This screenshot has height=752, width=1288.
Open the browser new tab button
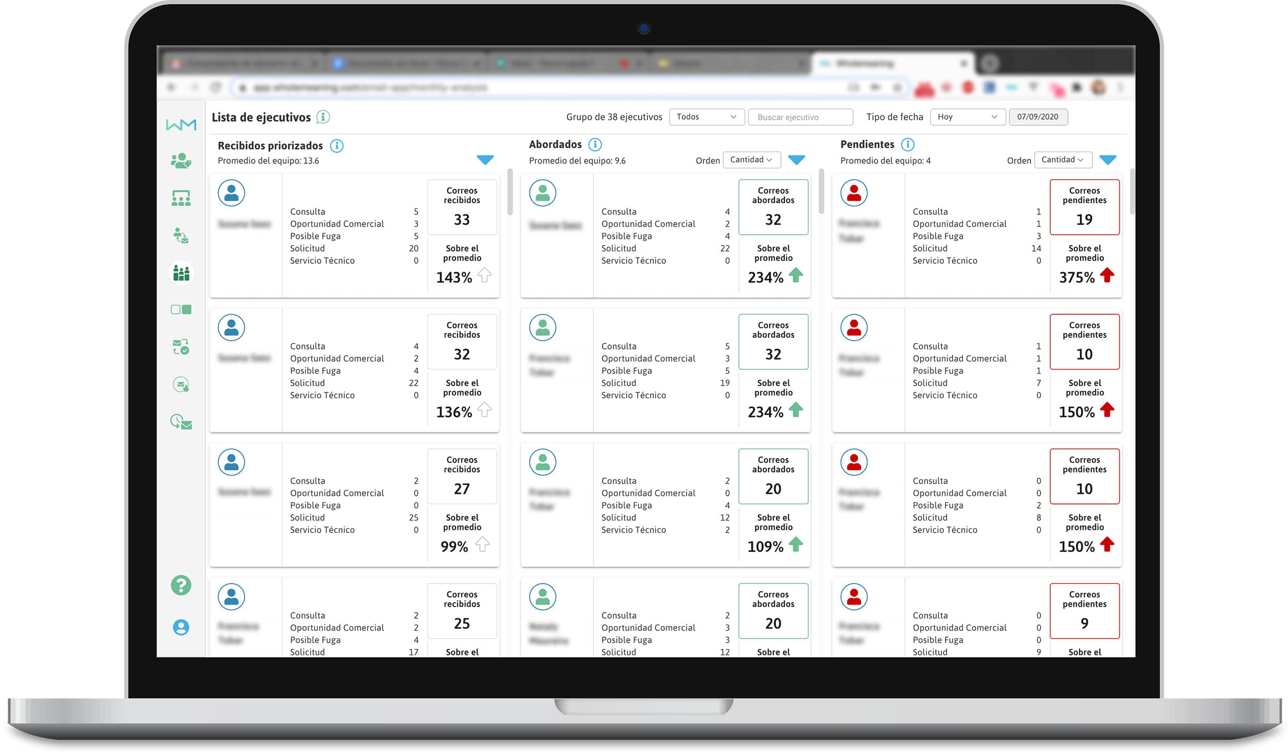tap(990, 64)
